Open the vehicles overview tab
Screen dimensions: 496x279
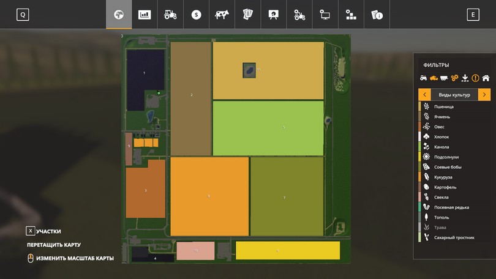pos(170,15)
